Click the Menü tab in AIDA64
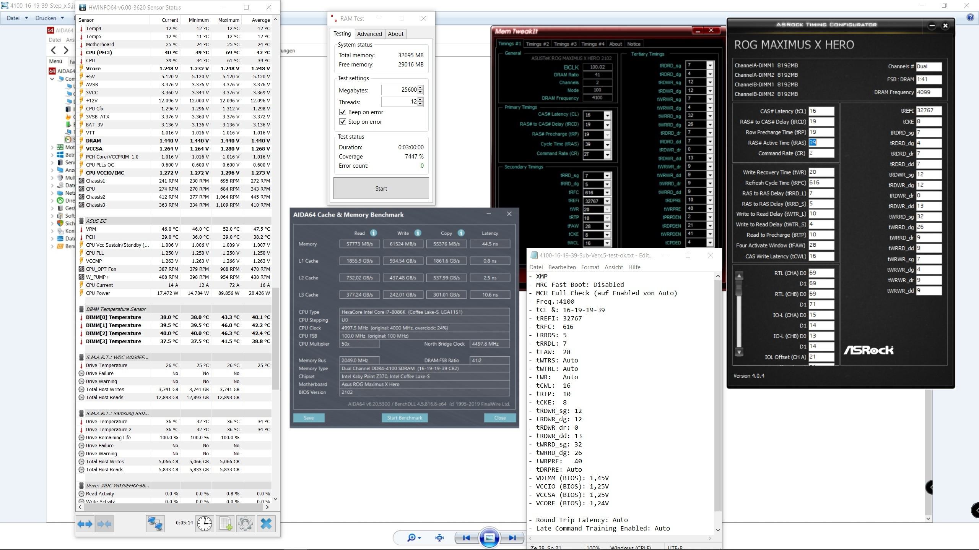979x550 pixels. (x=55, y=61)
